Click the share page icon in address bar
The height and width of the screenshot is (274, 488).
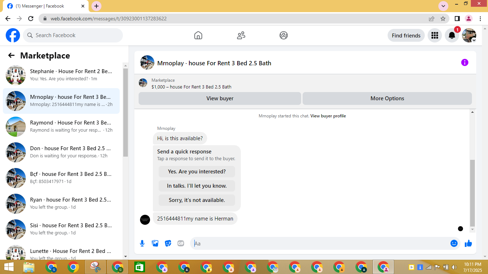432,19
